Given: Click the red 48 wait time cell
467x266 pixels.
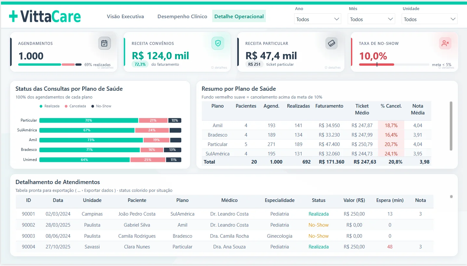Looking at the screenshot, I should 390,247.
